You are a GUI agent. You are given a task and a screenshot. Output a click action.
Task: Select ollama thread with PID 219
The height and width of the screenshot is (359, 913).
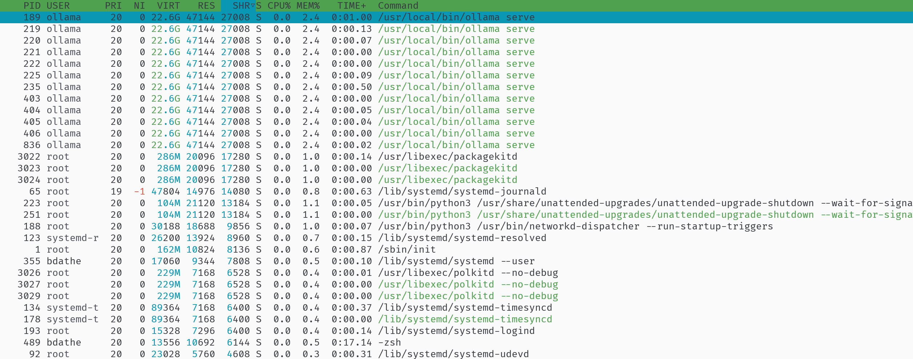coord(456,29)
